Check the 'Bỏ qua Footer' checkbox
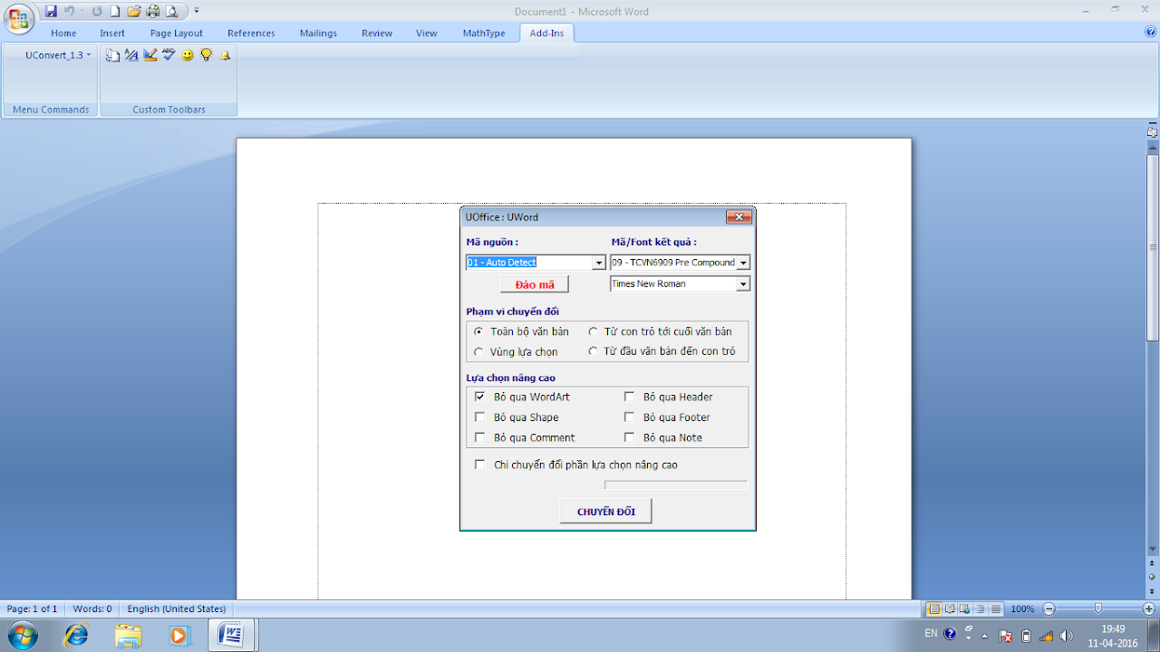The image size is (1160, 652). [x=629, y=417]
